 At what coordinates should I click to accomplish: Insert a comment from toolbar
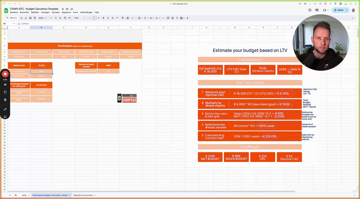(x=168, y=18)
